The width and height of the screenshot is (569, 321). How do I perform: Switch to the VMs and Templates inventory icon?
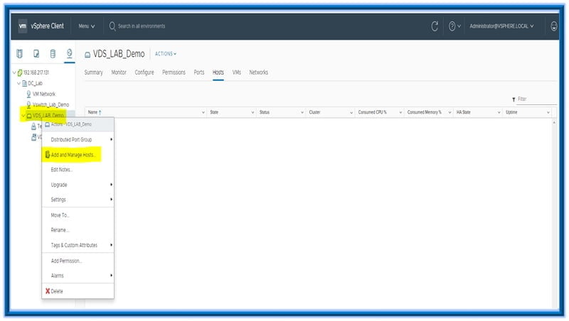tap(36, 54)
